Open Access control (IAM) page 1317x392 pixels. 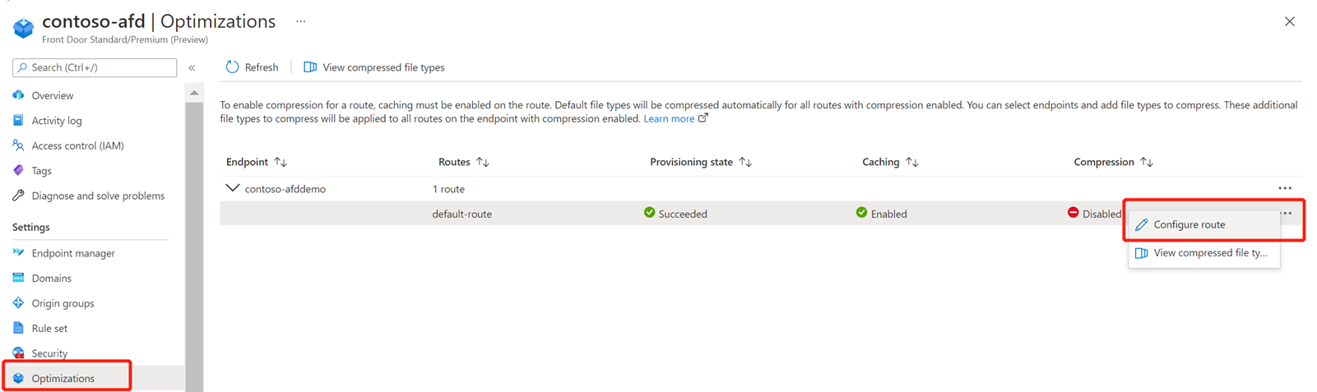[x=77, y=145]
